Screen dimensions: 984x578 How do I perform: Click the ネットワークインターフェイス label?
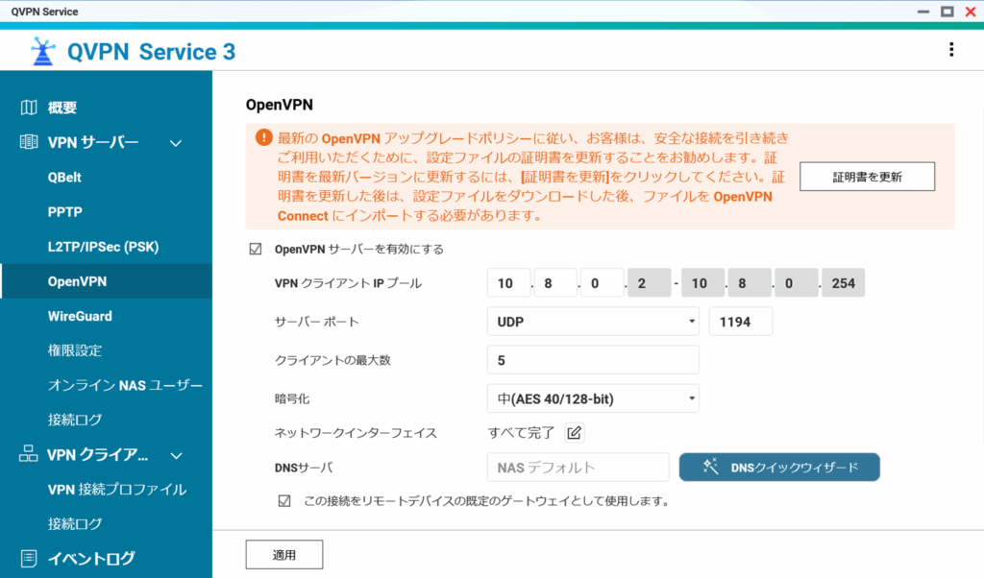tap(356, 433)
